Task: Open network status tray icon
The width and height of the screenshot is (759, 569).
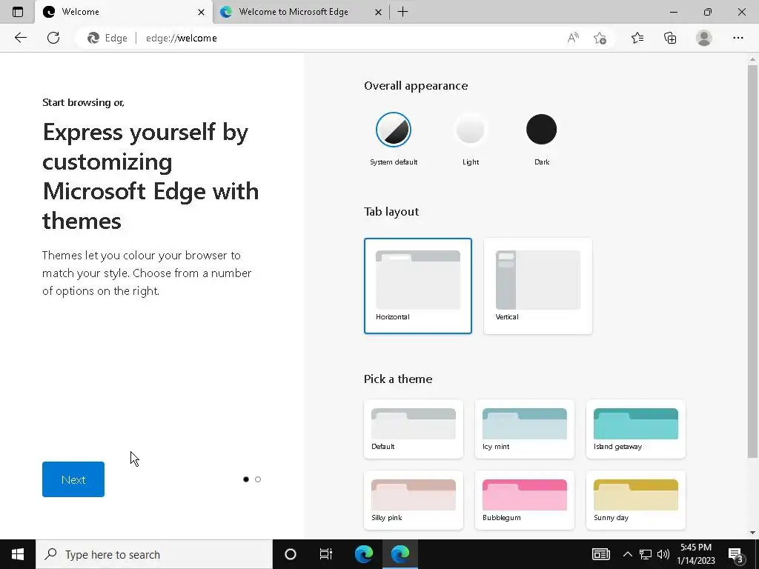Action: pyautogui.click(x=646, y=554)
